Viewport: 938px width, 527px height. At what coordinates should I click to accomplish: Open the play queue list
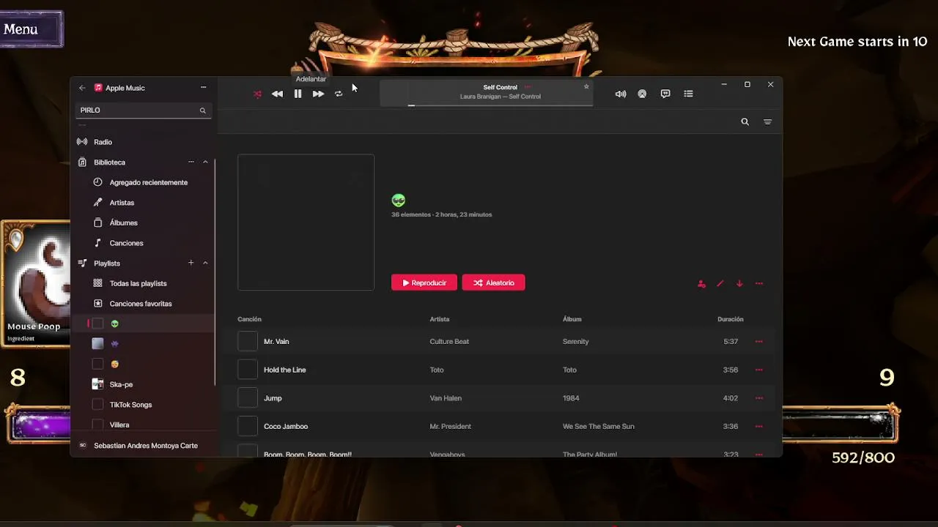688,94
